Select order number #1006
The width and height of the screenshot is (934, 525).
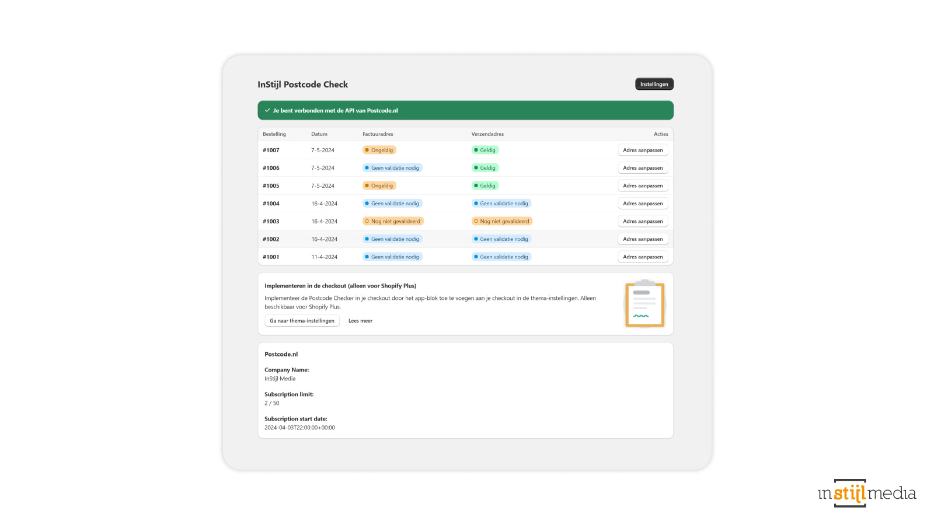point(271,168)
